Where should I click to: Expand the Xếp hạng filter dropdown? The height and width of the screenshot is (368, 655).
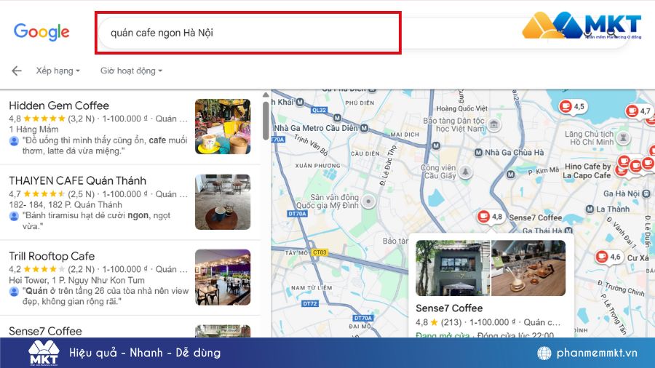(x=57, y=71)
